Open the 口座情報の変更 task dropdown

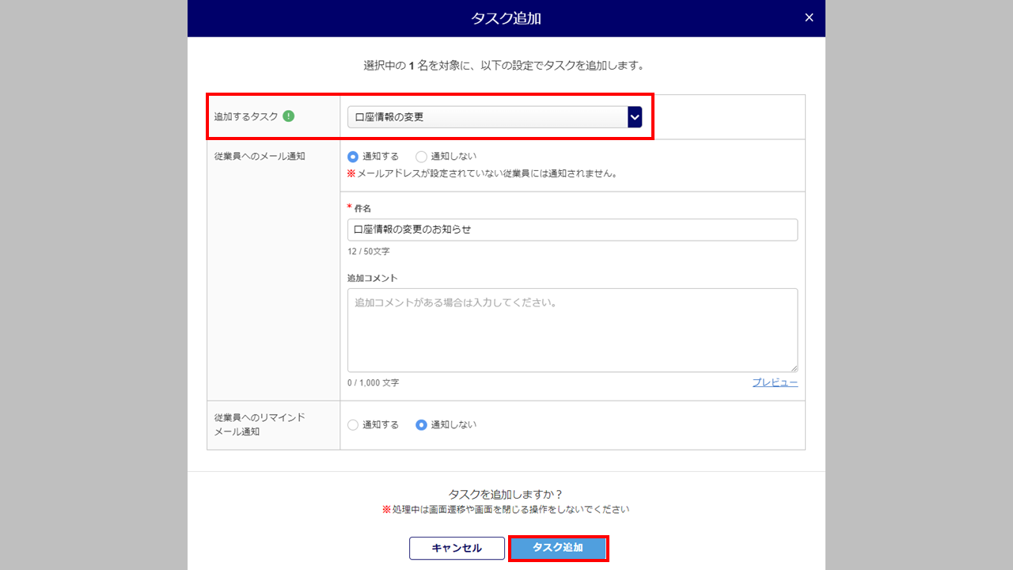coord(495,117)
